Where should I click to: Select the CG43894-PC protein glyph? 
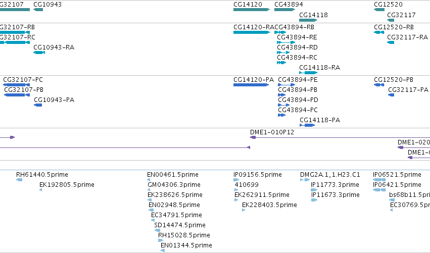click(281, 115)
